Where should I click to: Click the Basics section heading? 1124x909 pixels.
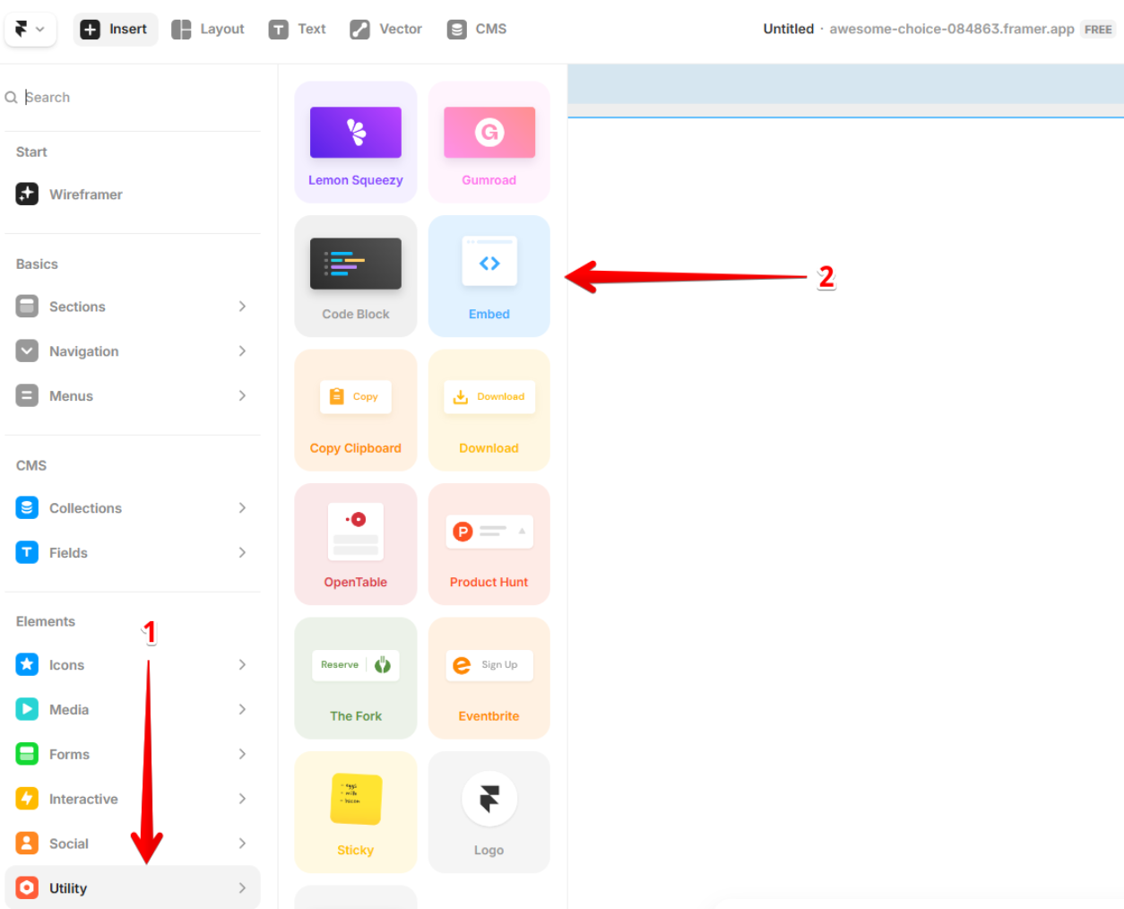pos(37,264)
